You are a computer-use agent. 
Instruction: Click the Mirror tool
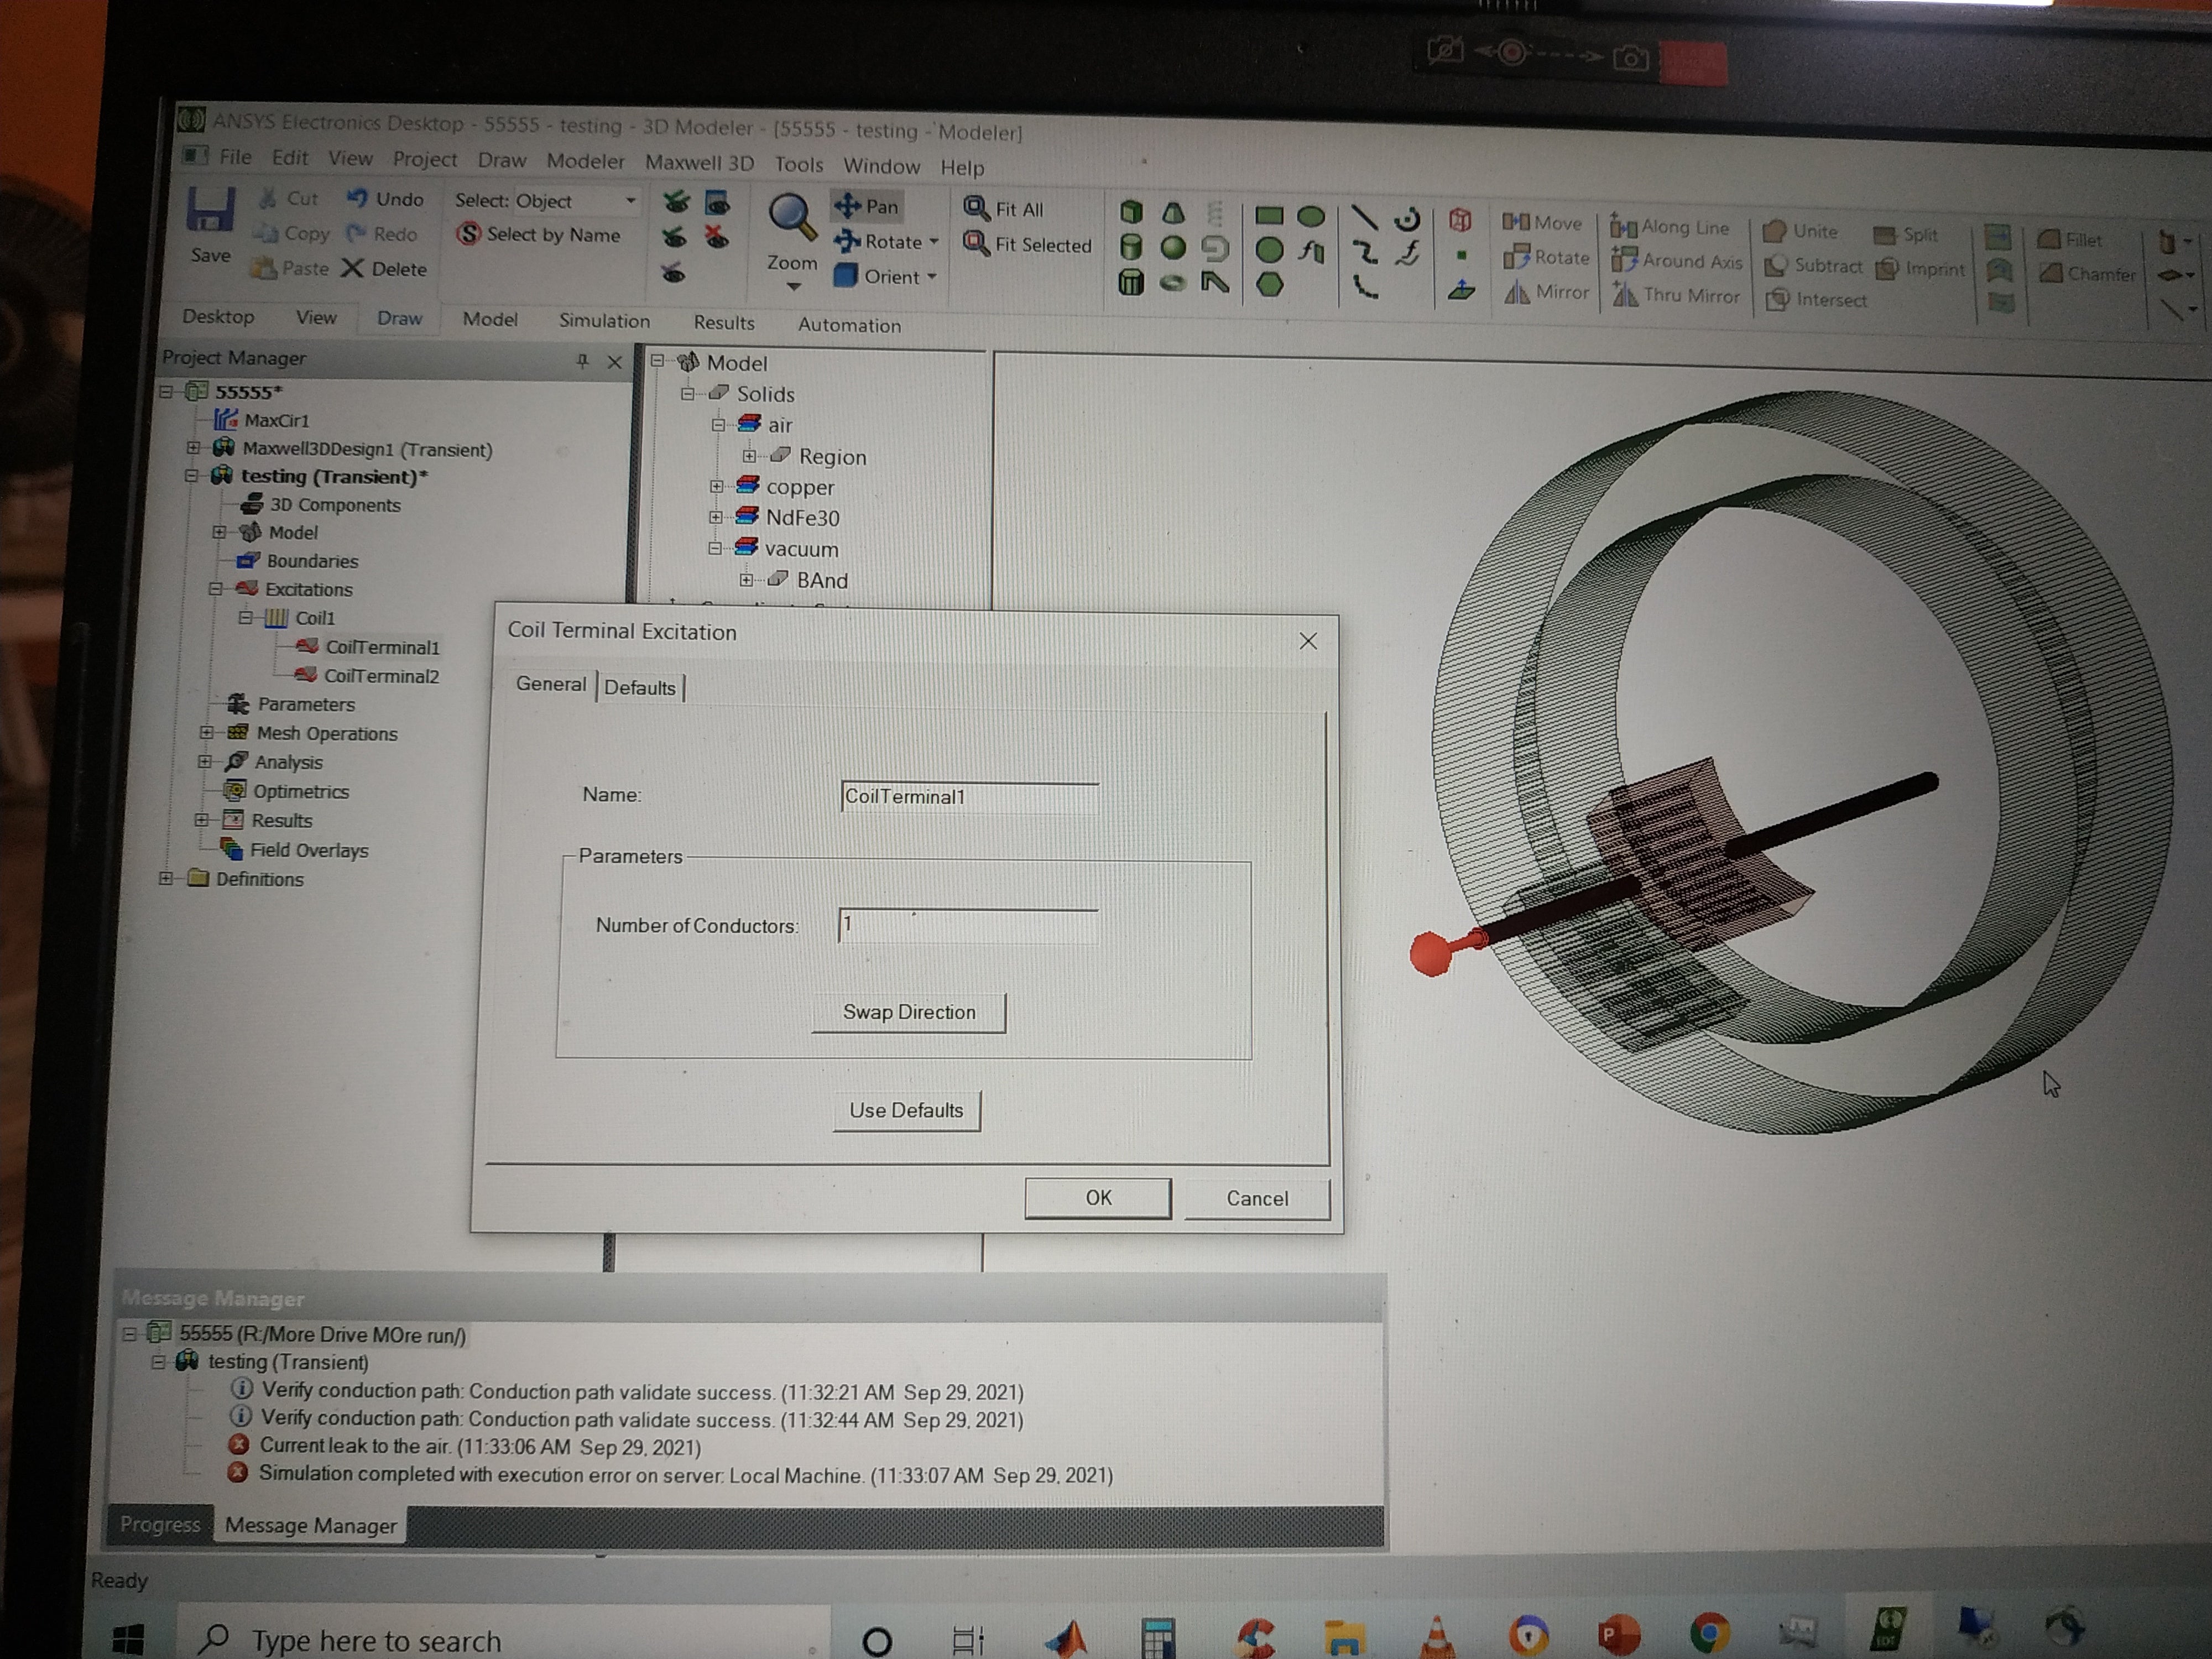pyautogui.click(x=1547, y=292)
